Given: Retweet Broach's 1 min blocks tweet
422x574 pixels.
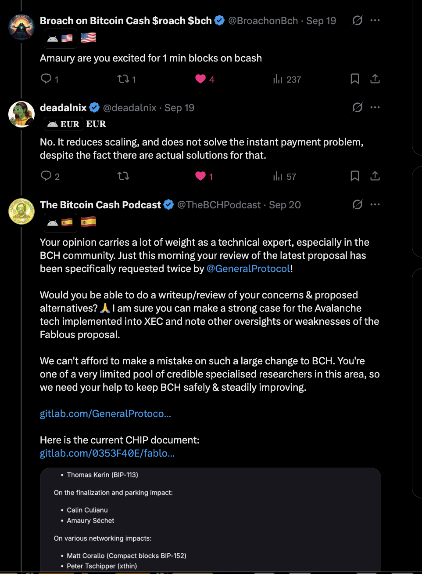Looking at the screenshot, I should click(x=126, y=79).
